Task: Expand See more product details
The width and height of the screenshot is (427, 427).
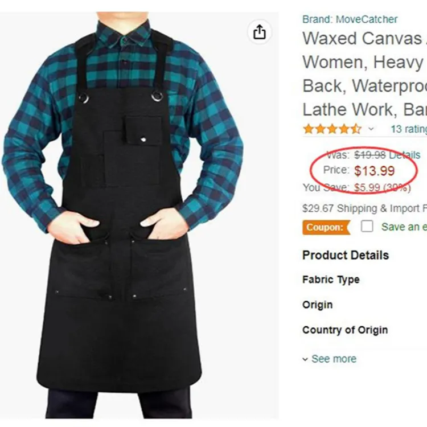Action: tap(333, 359)
